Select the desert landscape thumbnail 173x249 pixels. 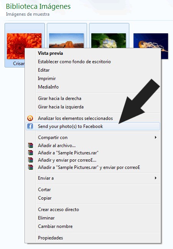pos(66,41)
